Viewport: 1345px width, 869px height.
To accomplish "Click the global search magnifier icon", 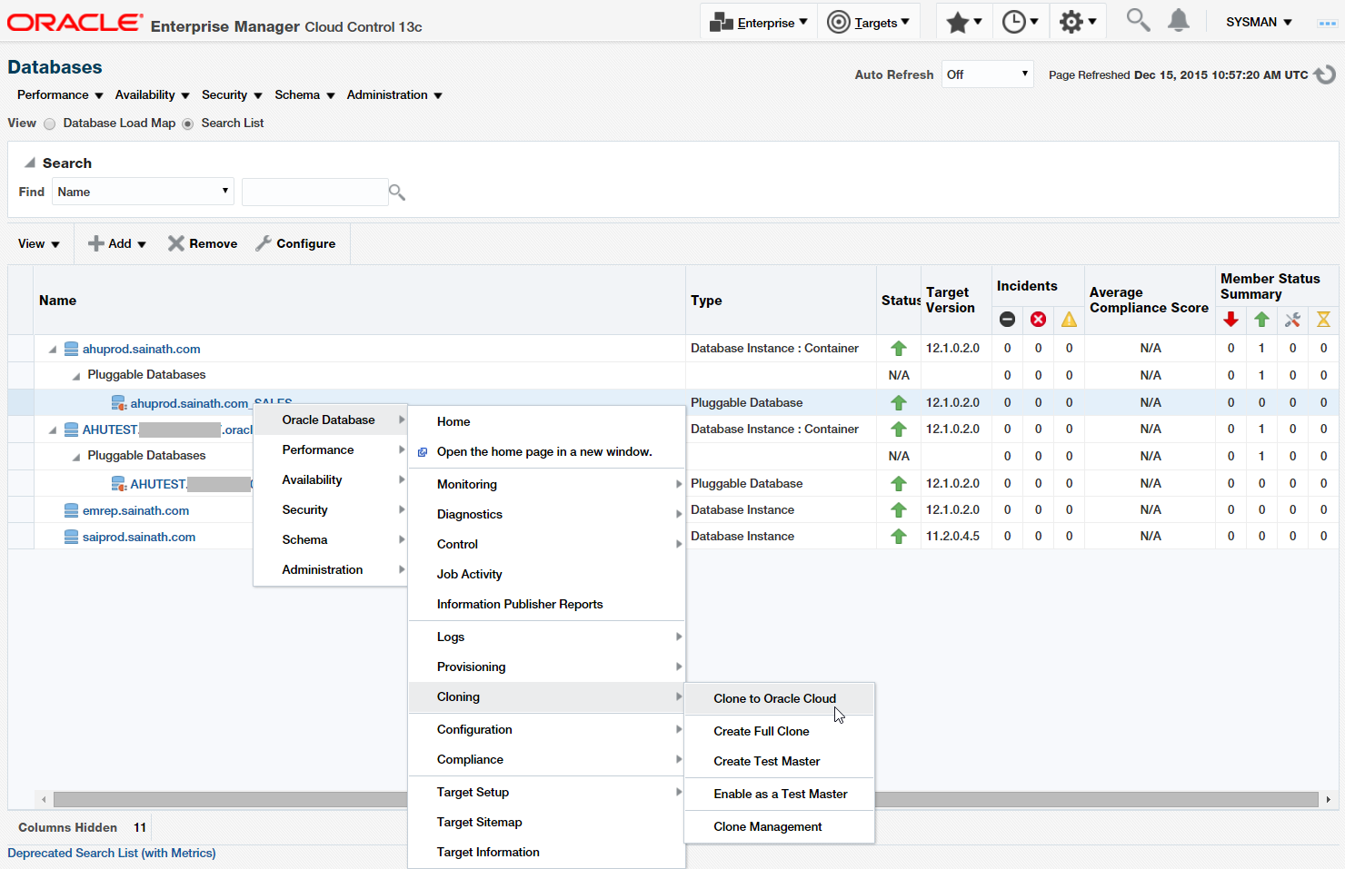I will click(x=1137, y=20).
